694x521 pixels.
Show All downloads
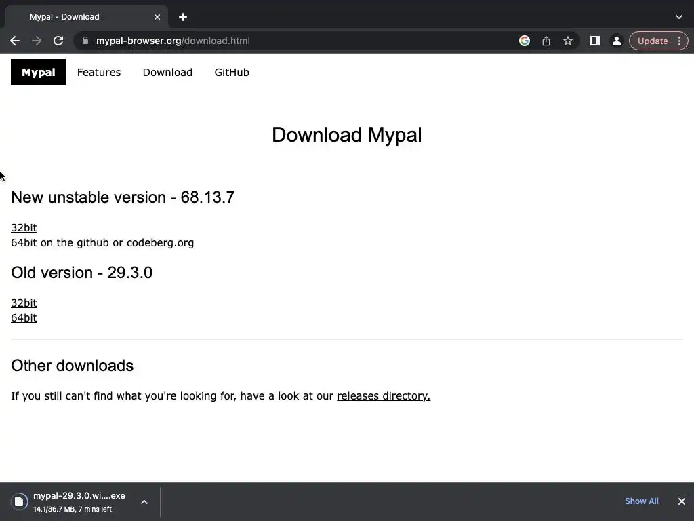641,501
